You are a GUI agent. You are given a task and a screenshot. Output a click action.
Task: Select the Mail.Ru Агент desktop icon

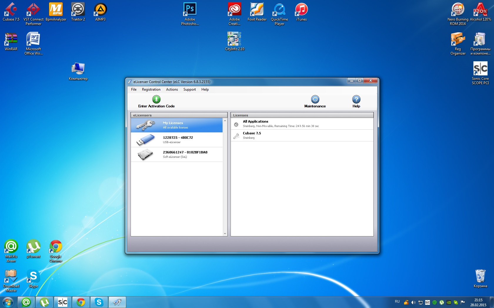(x=11, y=251)
